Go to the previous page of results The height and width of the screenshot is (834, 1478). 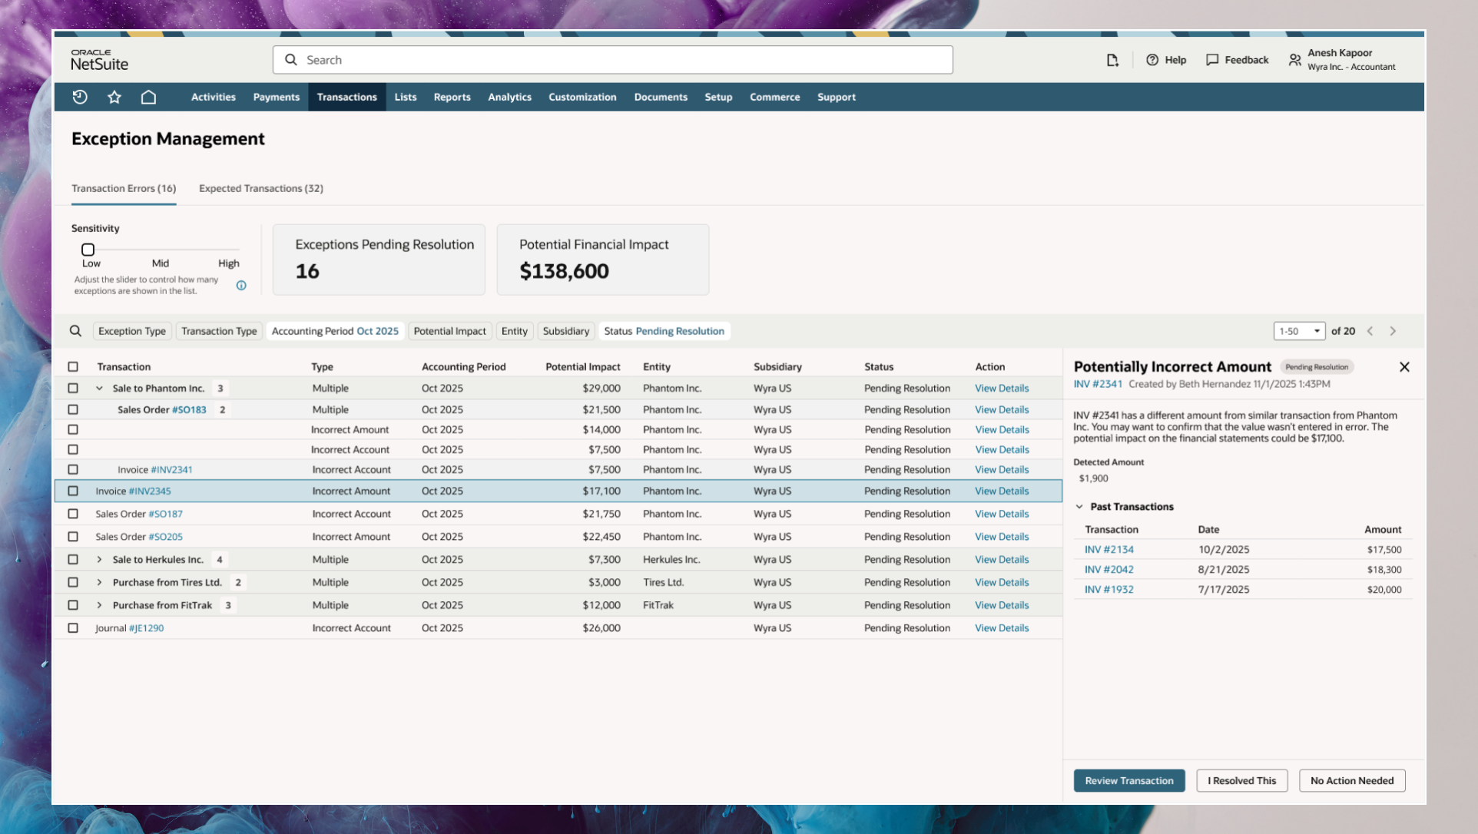(x=1370, y=331)
